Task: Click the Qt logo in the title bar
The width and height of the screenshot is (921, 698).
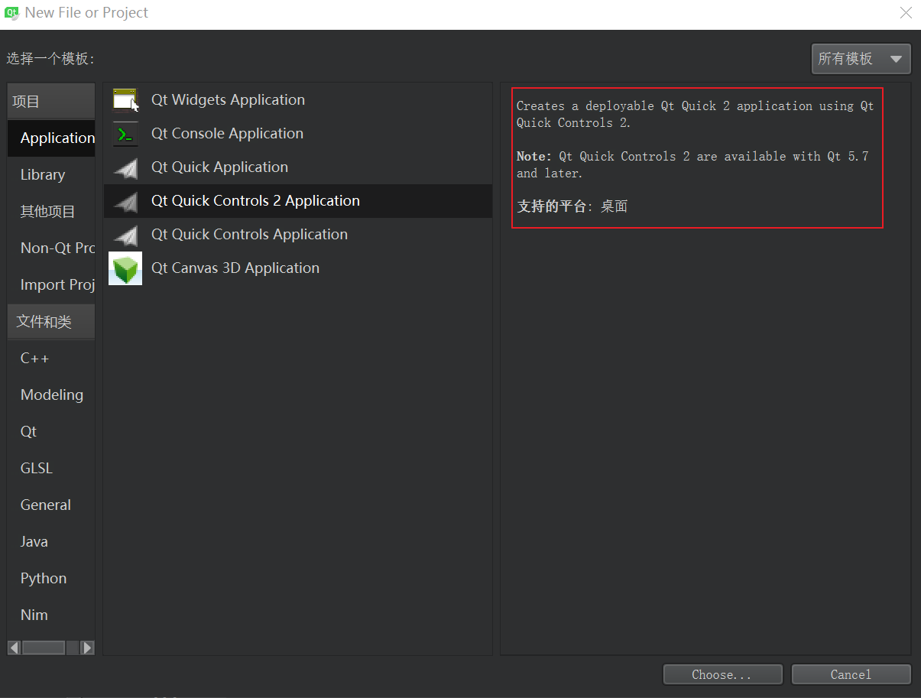Action: [12, 13]
